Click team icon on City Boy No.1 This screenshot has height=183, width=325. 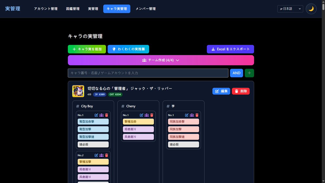(x=101, y=115)
